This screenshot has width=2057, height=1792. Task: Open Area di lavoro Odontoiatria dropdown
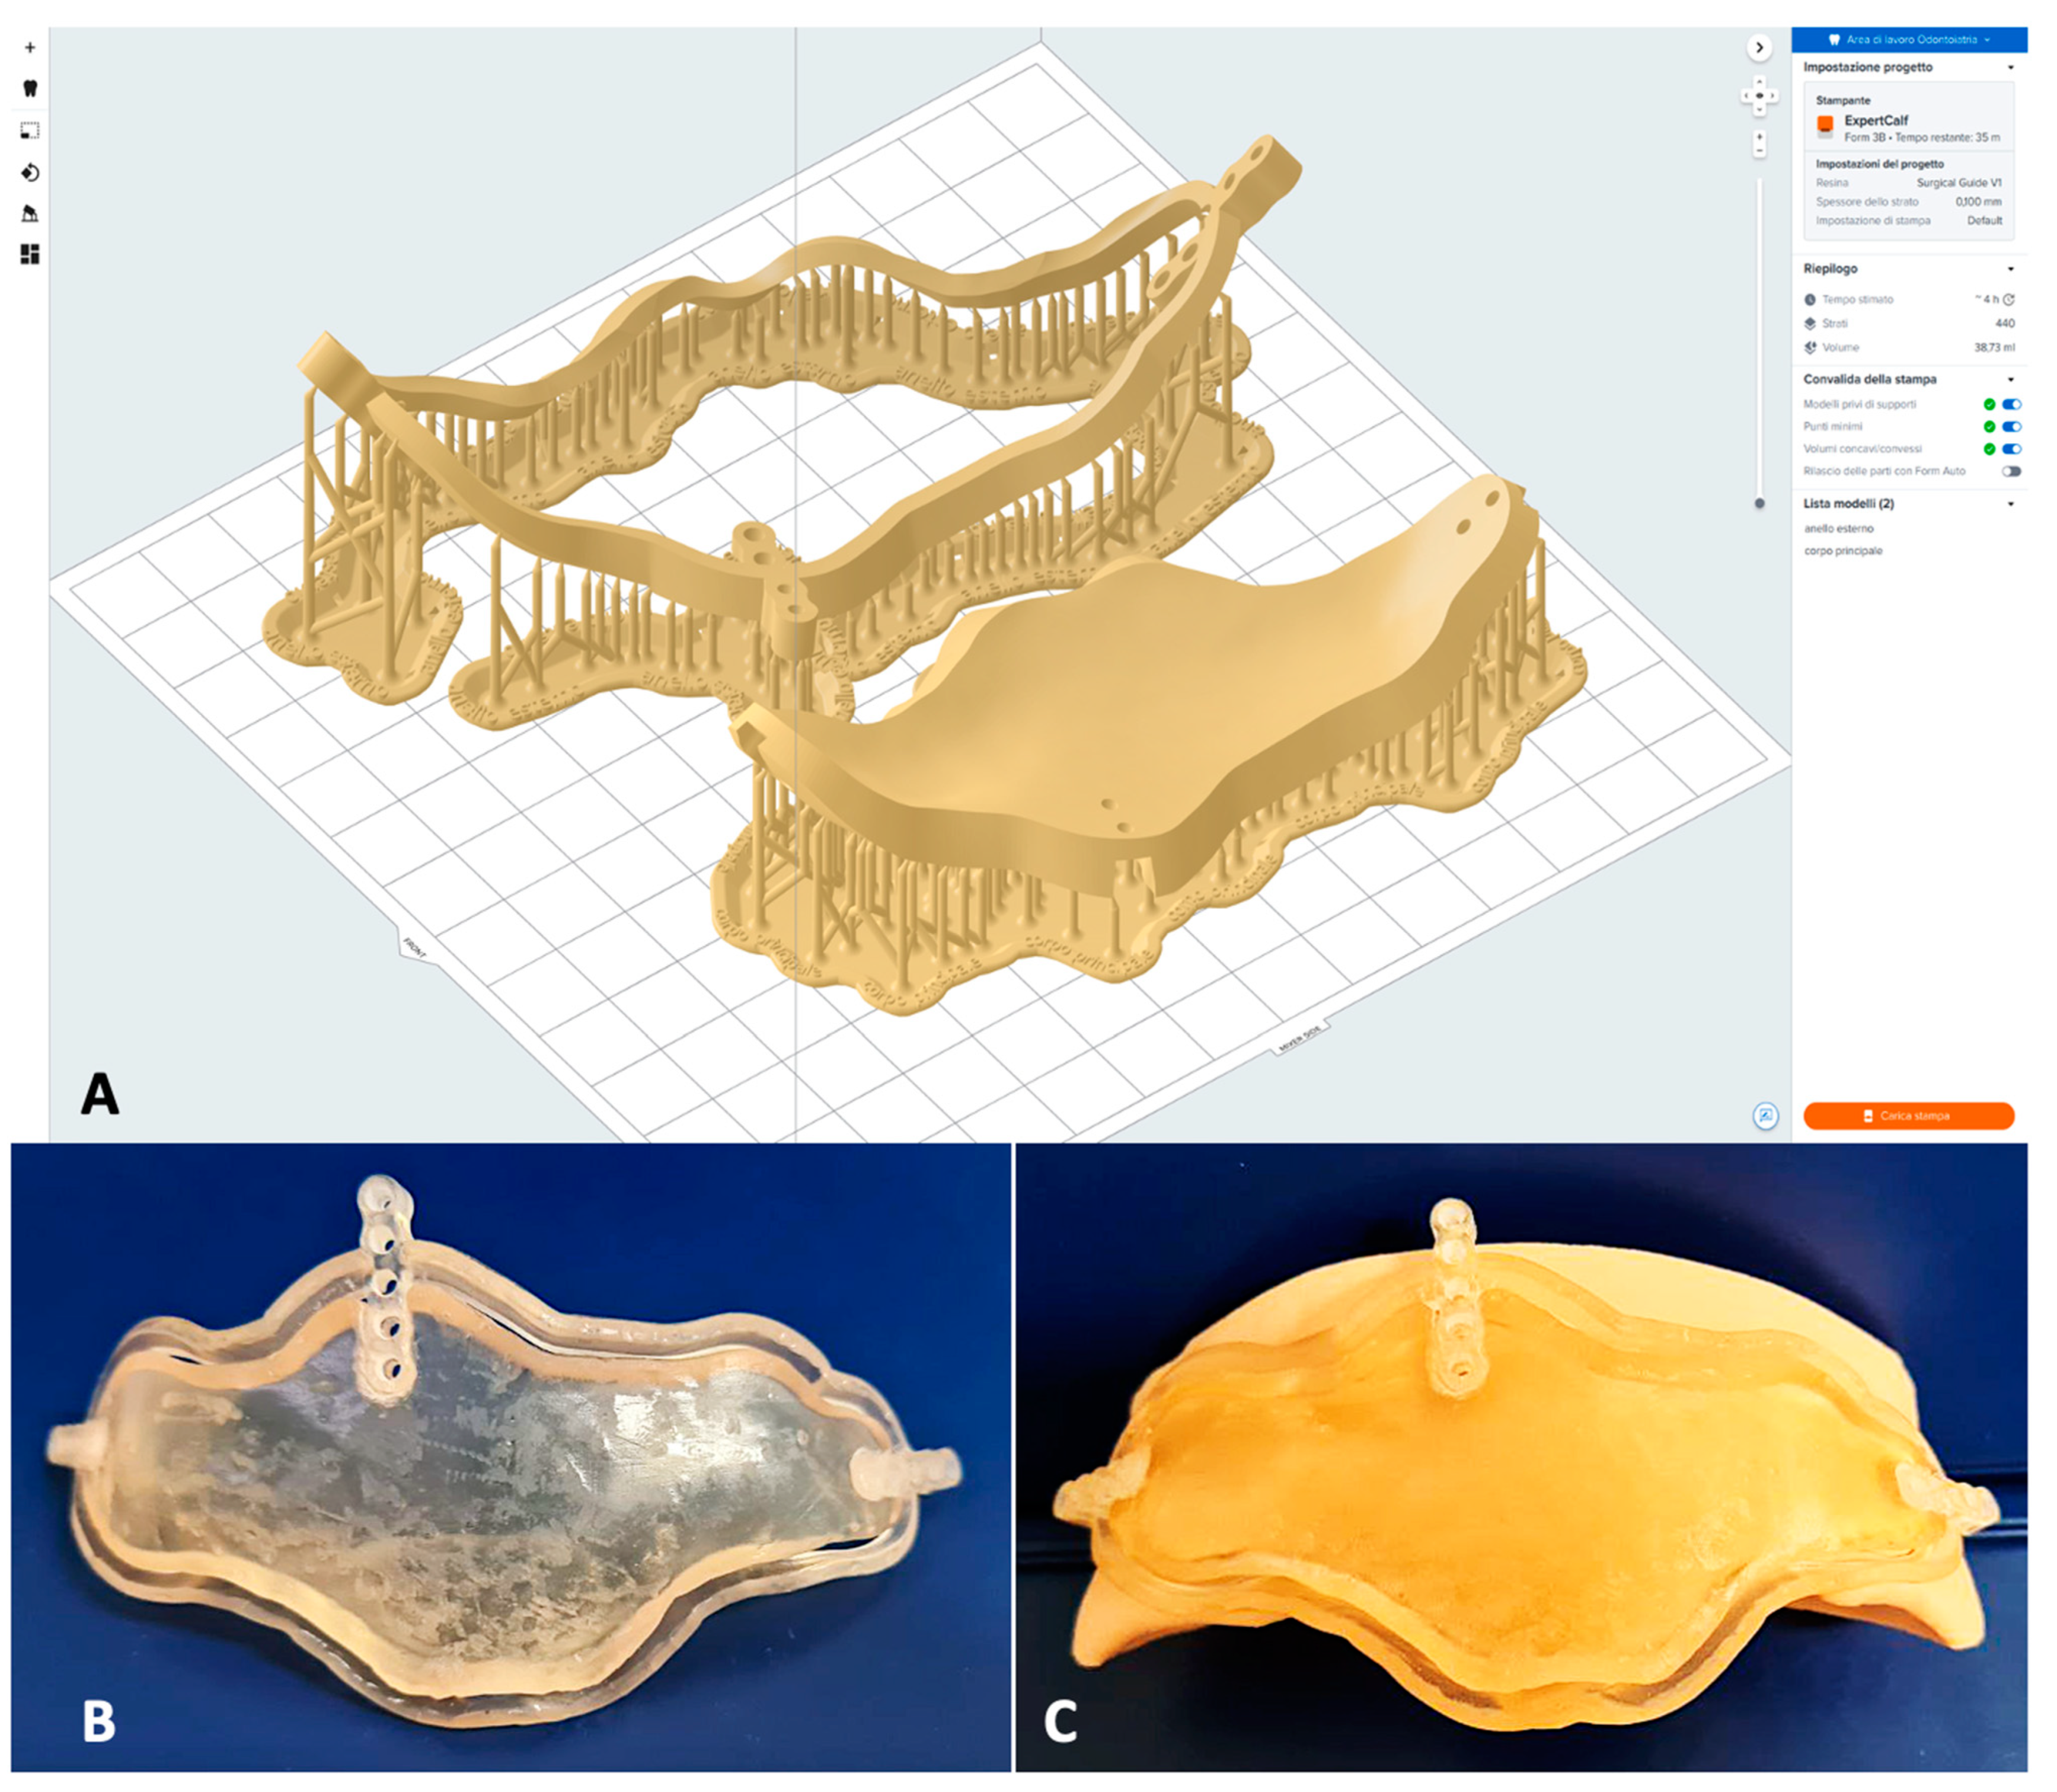coord(1909,40)
